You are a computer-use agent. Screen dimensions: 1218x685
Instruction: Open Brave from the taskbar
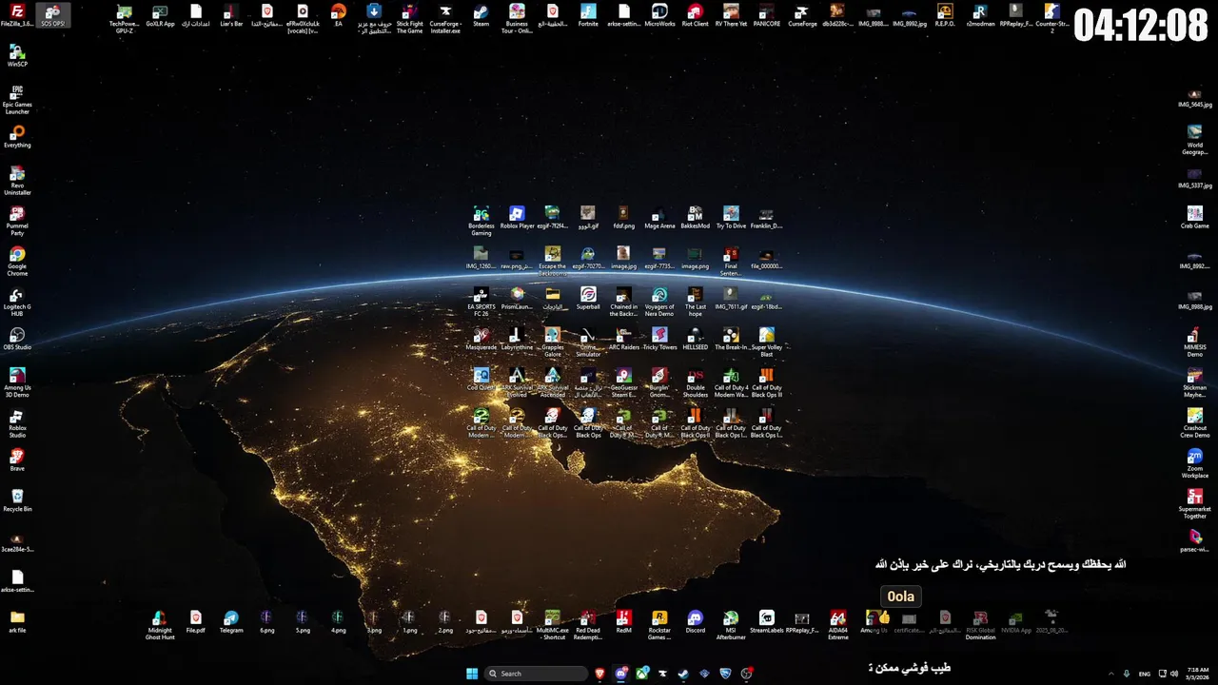600,674
